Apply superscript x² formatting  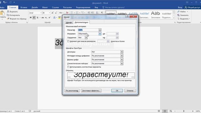50,18
